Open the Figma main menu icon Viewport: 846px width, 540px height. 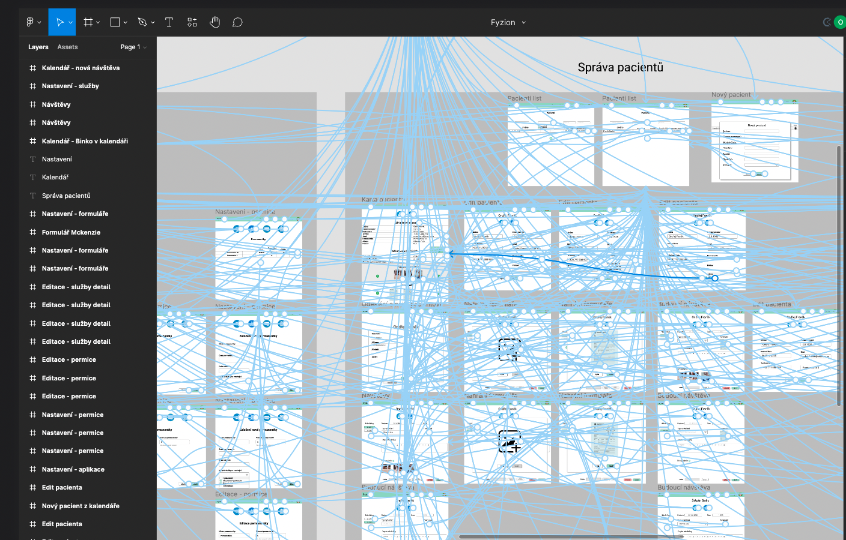point(31,22)
